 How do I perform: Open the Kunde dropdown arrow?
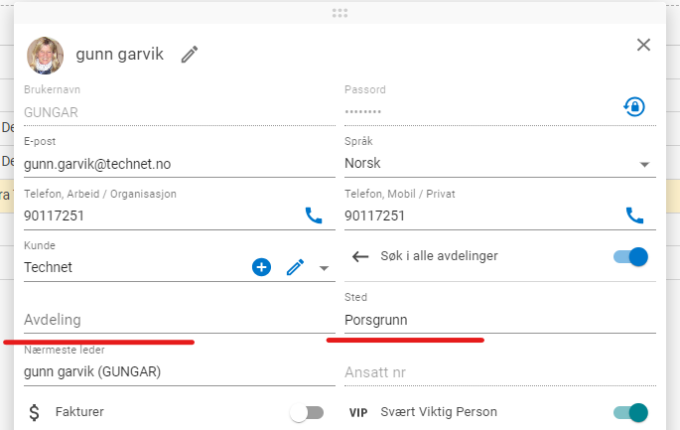324,267
